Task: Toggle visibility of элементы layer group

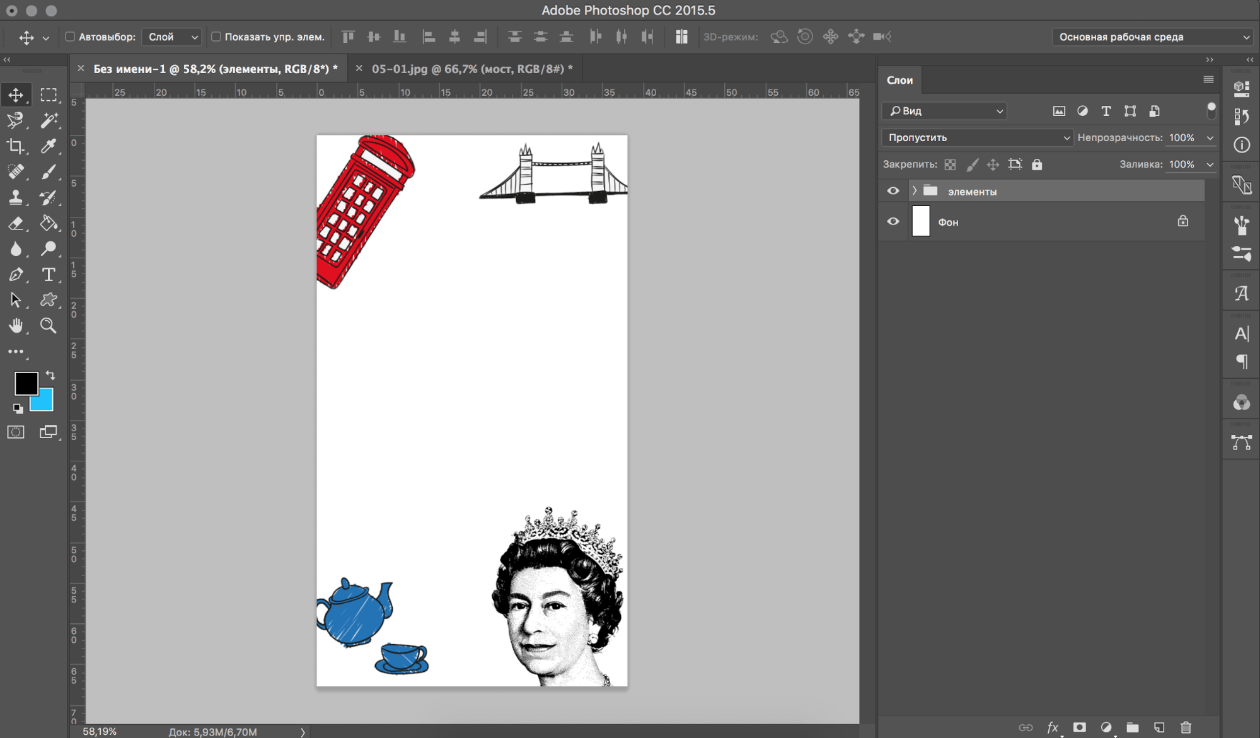Action: (894, 191)
